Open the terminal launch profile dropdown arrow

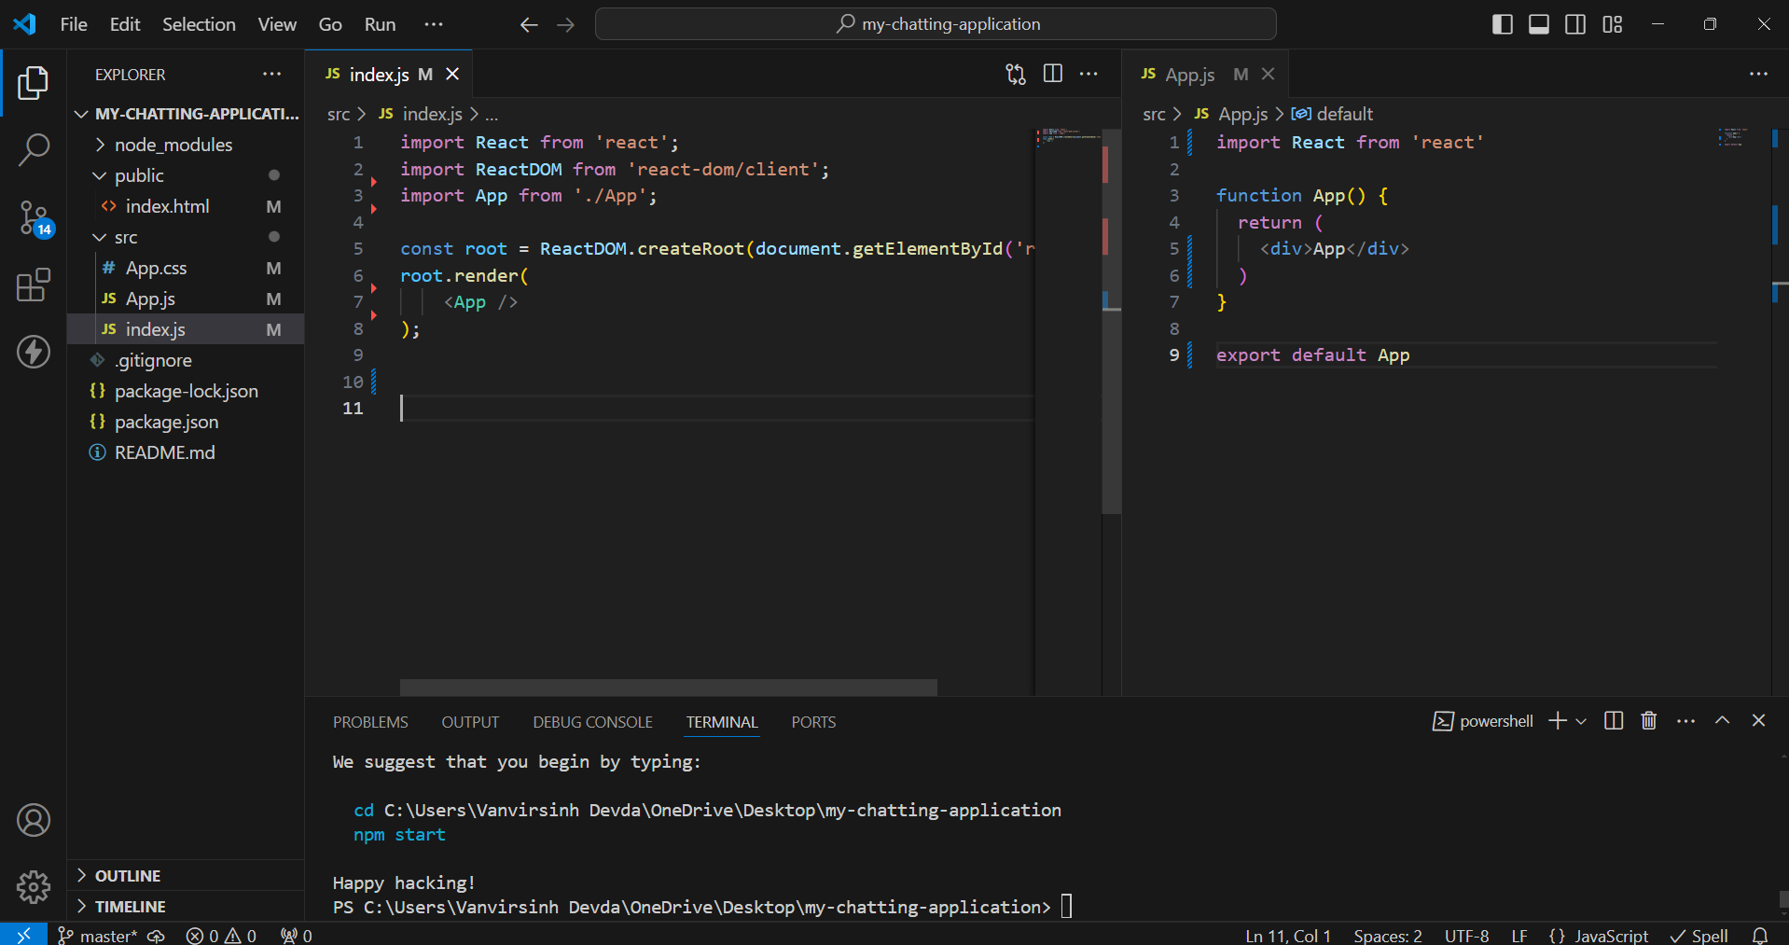[x=1581, y=721]
